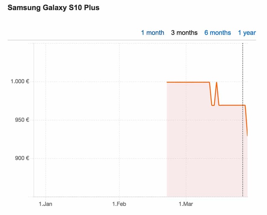
Task: Select the 1.Feb date label
Action: pyautogui.click(x=119, y=204)
